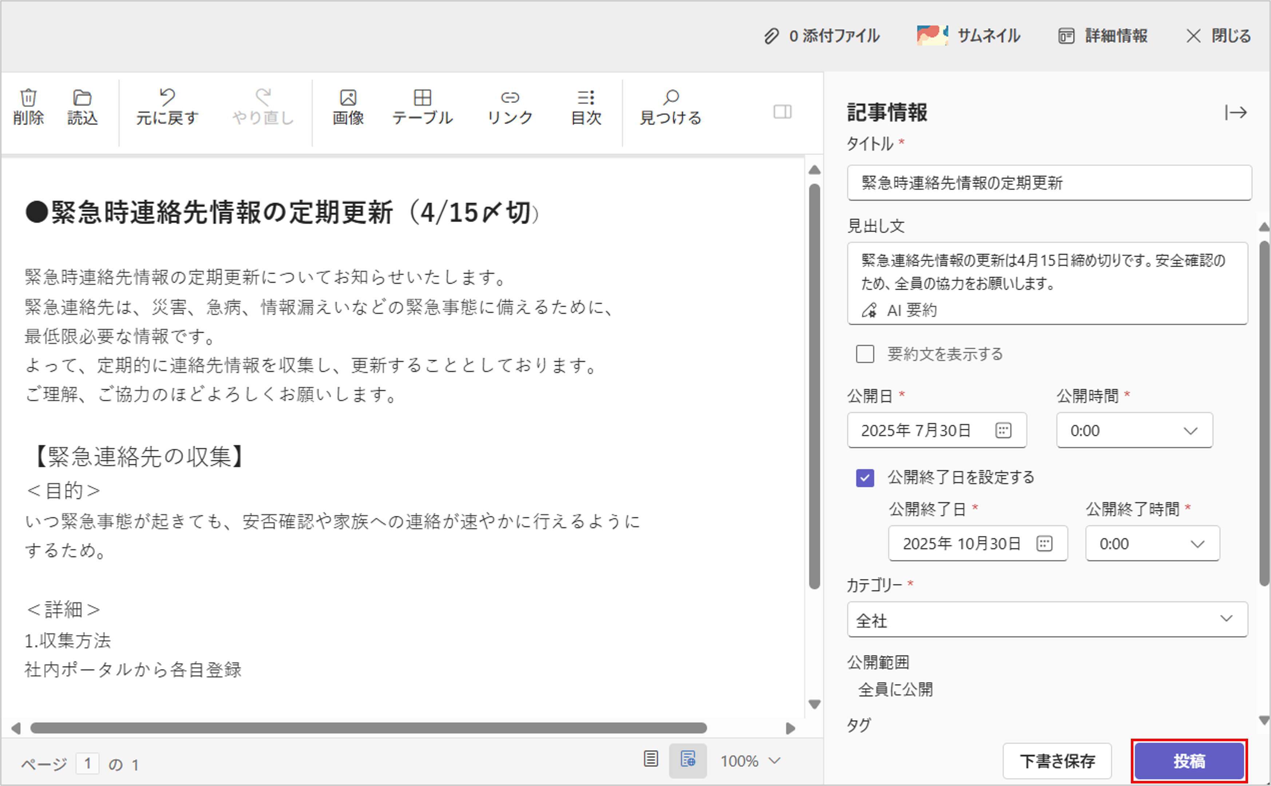Insert an image via 画像 icon
Image resolution: width=1271 pixels, height=786 pixels.
[x=348, y=98]
